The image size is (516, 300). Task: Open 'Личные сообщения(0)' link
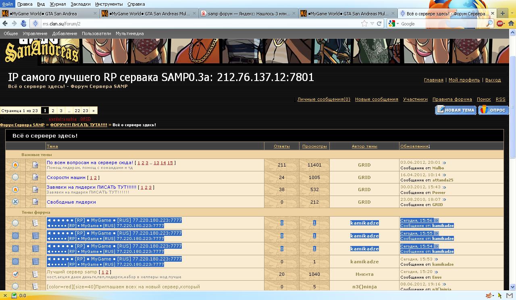tap(324, 99)
